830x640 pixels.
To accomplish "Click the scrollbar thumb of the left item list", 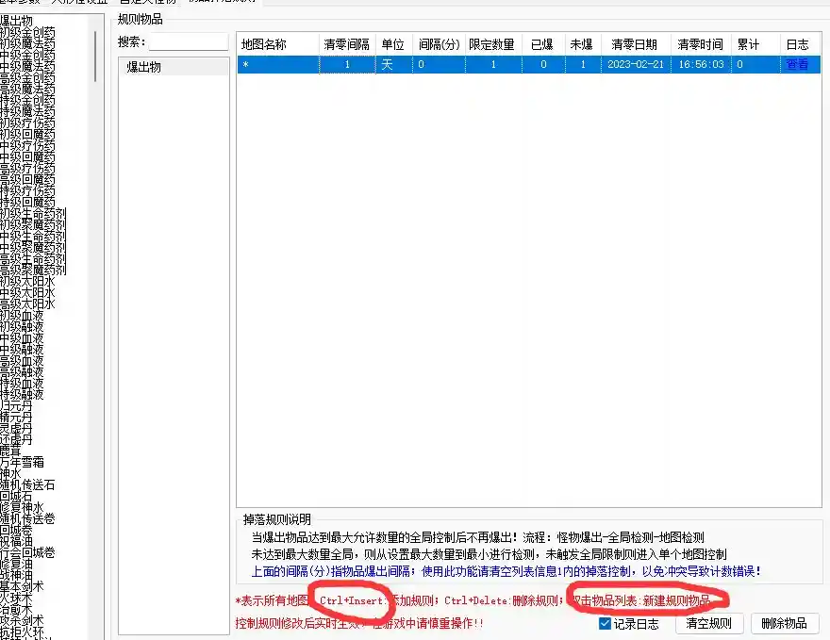I will tap(95, 56).
